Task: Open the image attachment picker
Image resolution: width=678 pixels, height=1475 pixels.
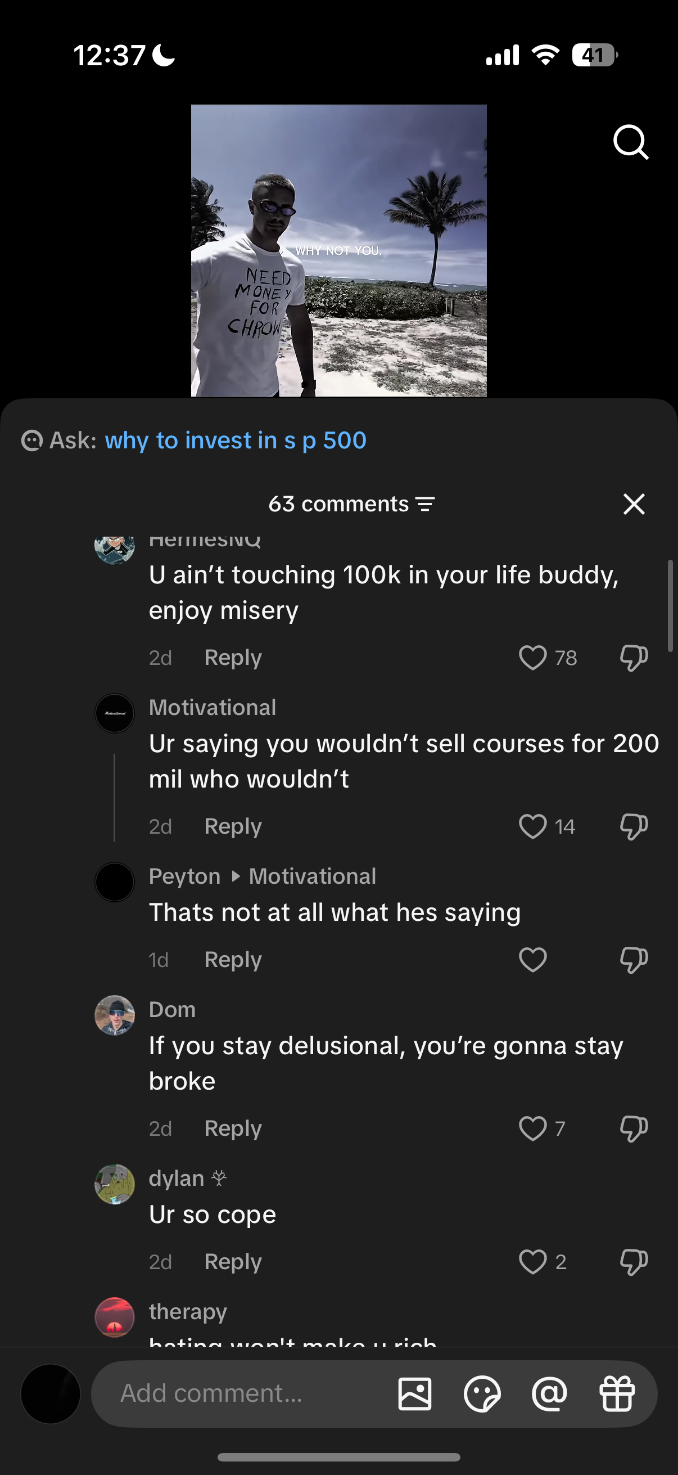Action: (x=415, y=1394)
